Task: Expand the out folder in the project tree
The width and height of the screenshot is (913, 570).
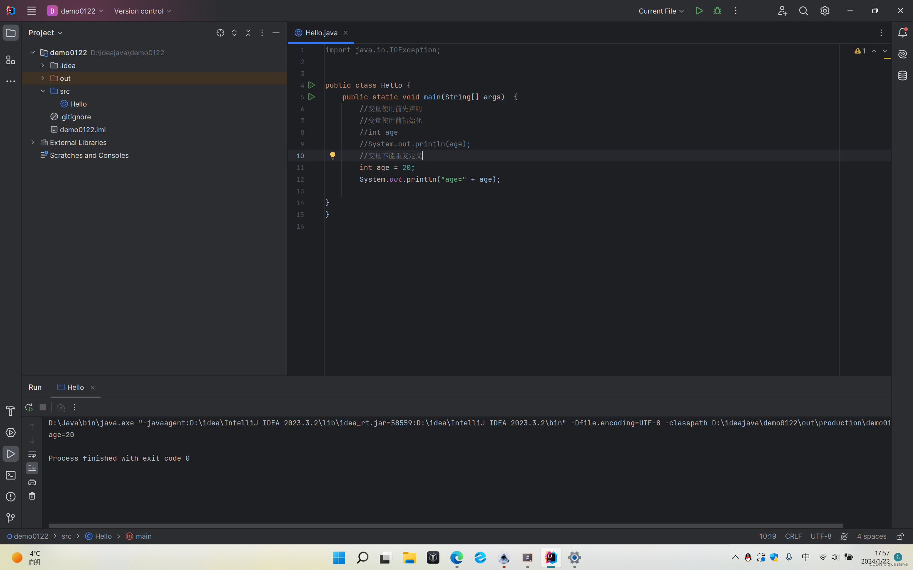Action: [x=43, y=78]
